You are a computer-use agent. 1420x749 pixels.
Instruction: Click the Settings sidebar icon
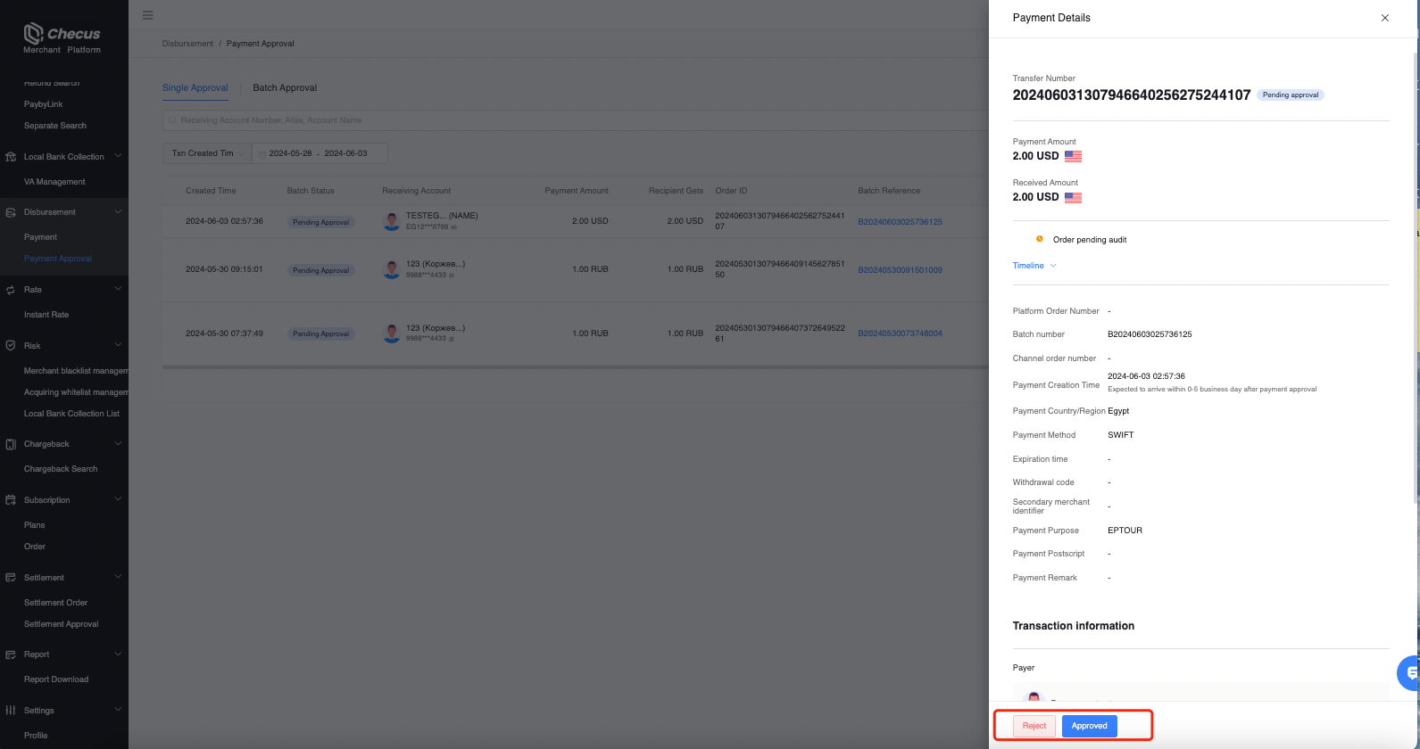[x=11, y=711]
